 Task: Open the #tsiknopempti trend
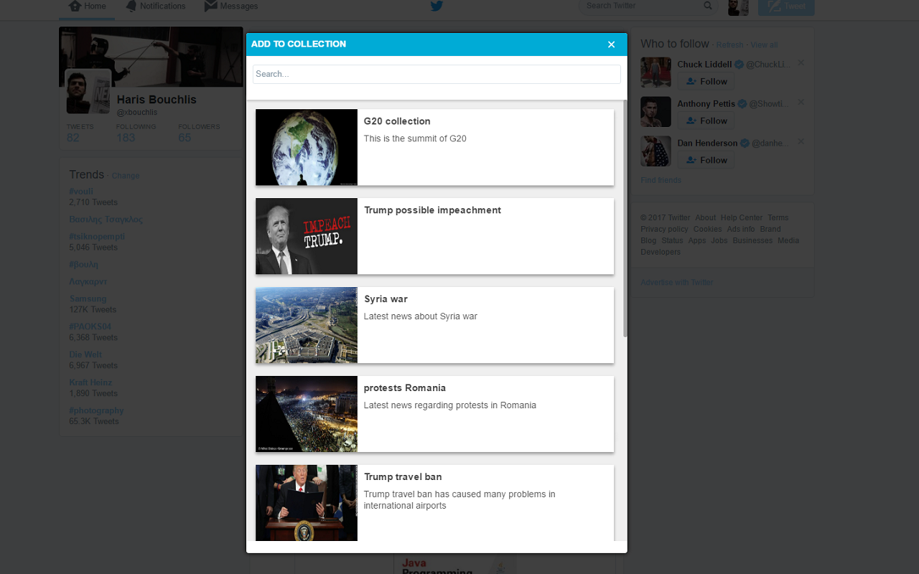point(97,237)
